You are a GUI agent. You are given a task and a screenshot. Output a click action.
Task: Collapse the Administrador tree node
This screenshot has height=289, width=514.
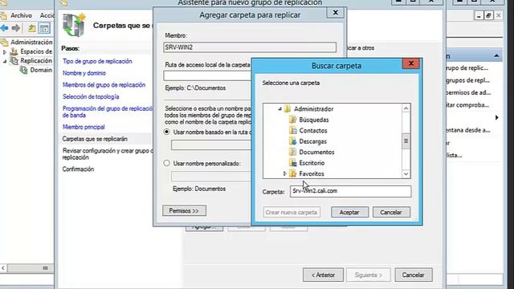(279, 109)
